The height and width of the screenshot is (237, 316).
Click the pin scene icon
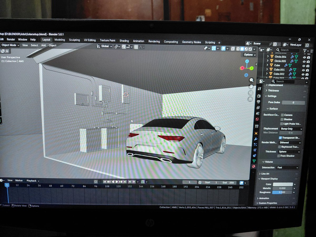[270, 44]
